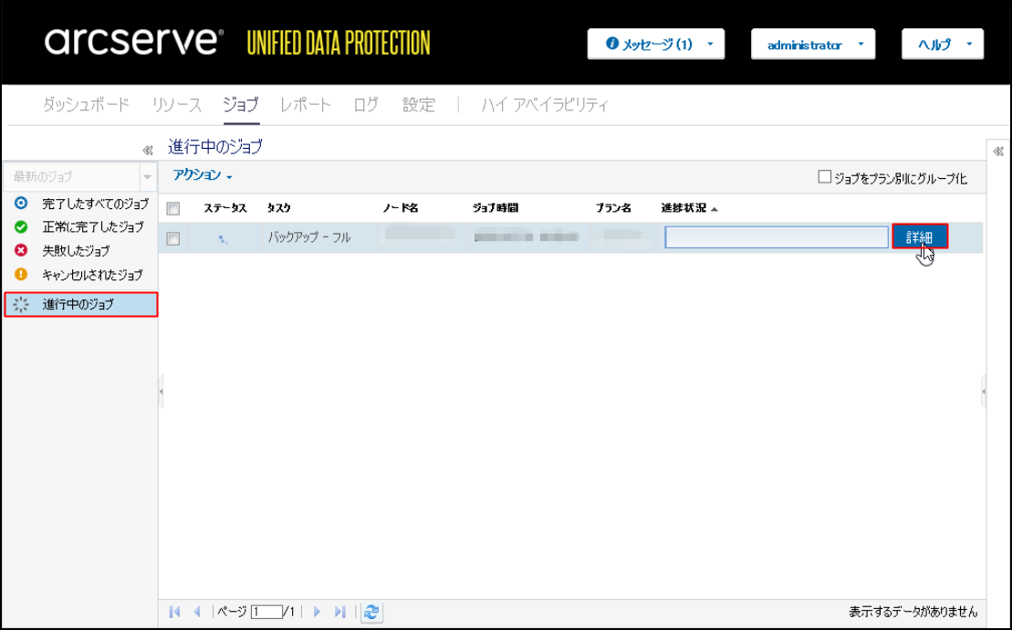Select 正常に完了したジョブ filter
The width and height of the screenshot is (1012, 630).
91,226
